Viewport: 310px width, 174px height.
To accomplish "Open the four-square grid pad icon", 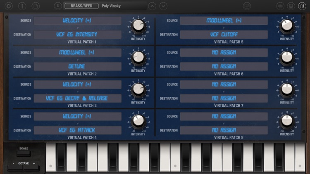I will point(247,6).
